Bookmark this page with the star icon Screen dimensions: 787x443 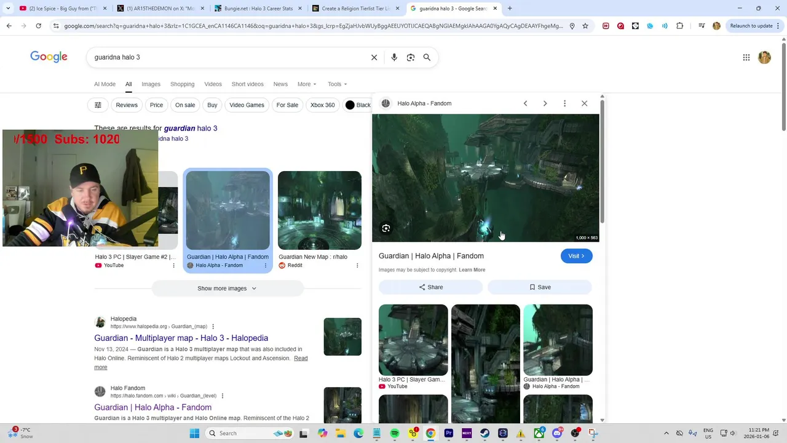[585, 26]
